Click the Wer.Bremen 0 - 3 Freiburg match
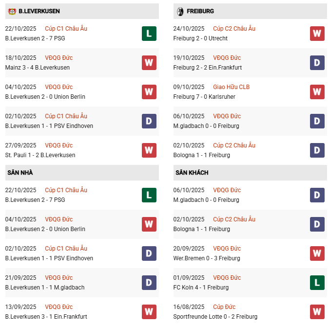 (x=207, y=258)
